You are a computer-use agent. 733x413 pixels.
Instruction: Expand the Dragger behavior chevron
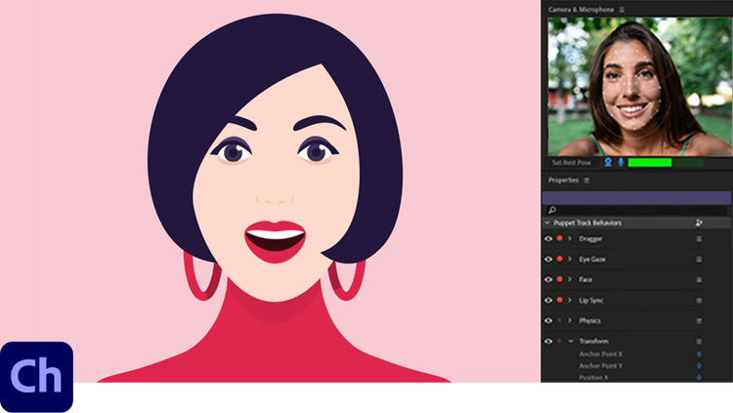point(570,239)
